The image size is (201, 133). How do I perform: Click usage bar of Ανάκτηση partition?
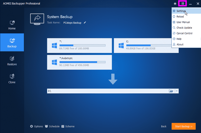pos(82,62)
